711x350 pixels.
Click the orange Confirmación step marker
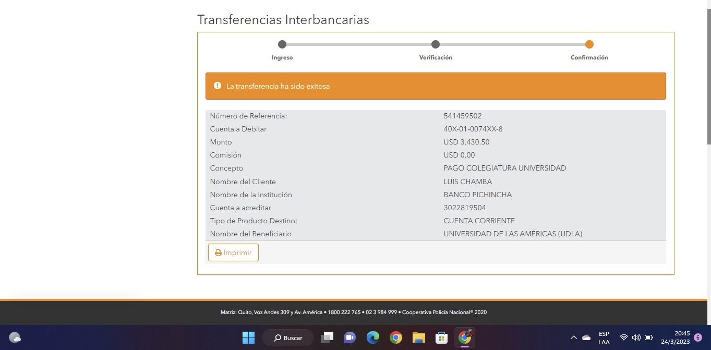tap(589, 44)
